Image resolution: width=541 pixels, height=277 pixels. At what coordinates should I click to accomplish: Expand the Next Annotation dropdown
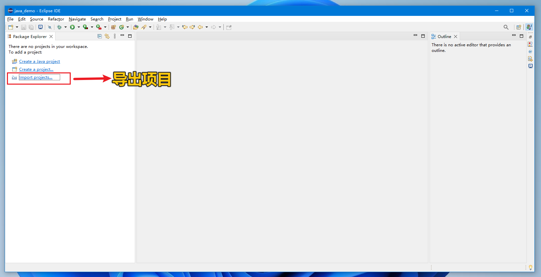point(165,27)
